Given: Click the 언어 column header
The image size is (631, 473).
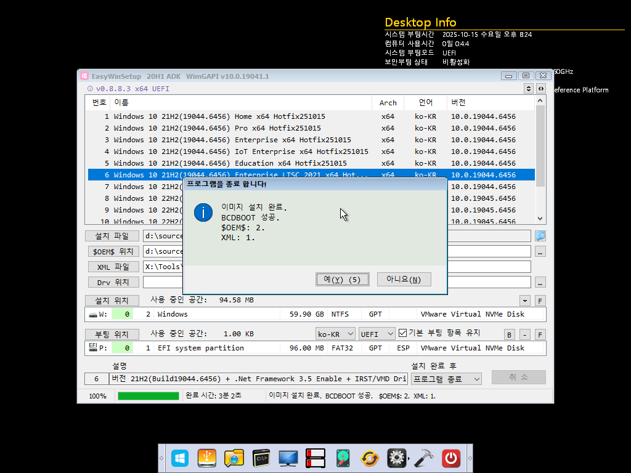Looking at the screenshot, I should click(x=425, y=103).
